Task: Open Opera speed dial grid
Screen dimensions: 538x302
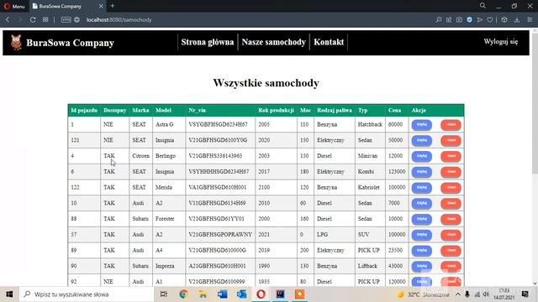Action: click(x=45, y=20)
